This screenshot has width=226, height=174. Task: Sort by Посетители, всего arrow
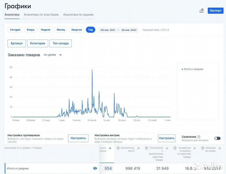(138, 148)
